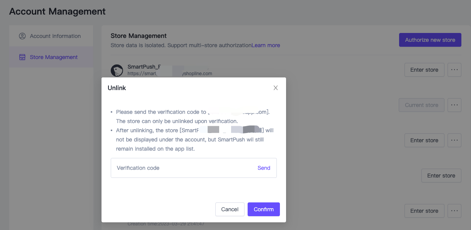
Task: Open the Learn more link
Action: coord(266,45)
